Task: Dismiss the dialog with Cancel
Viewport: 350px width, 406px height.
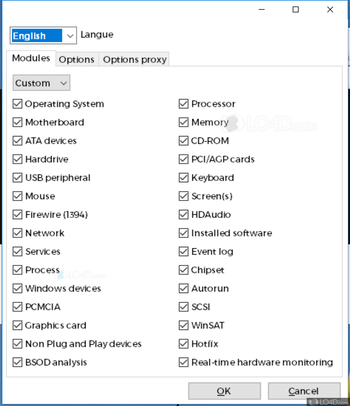Action: coord(304,391)
